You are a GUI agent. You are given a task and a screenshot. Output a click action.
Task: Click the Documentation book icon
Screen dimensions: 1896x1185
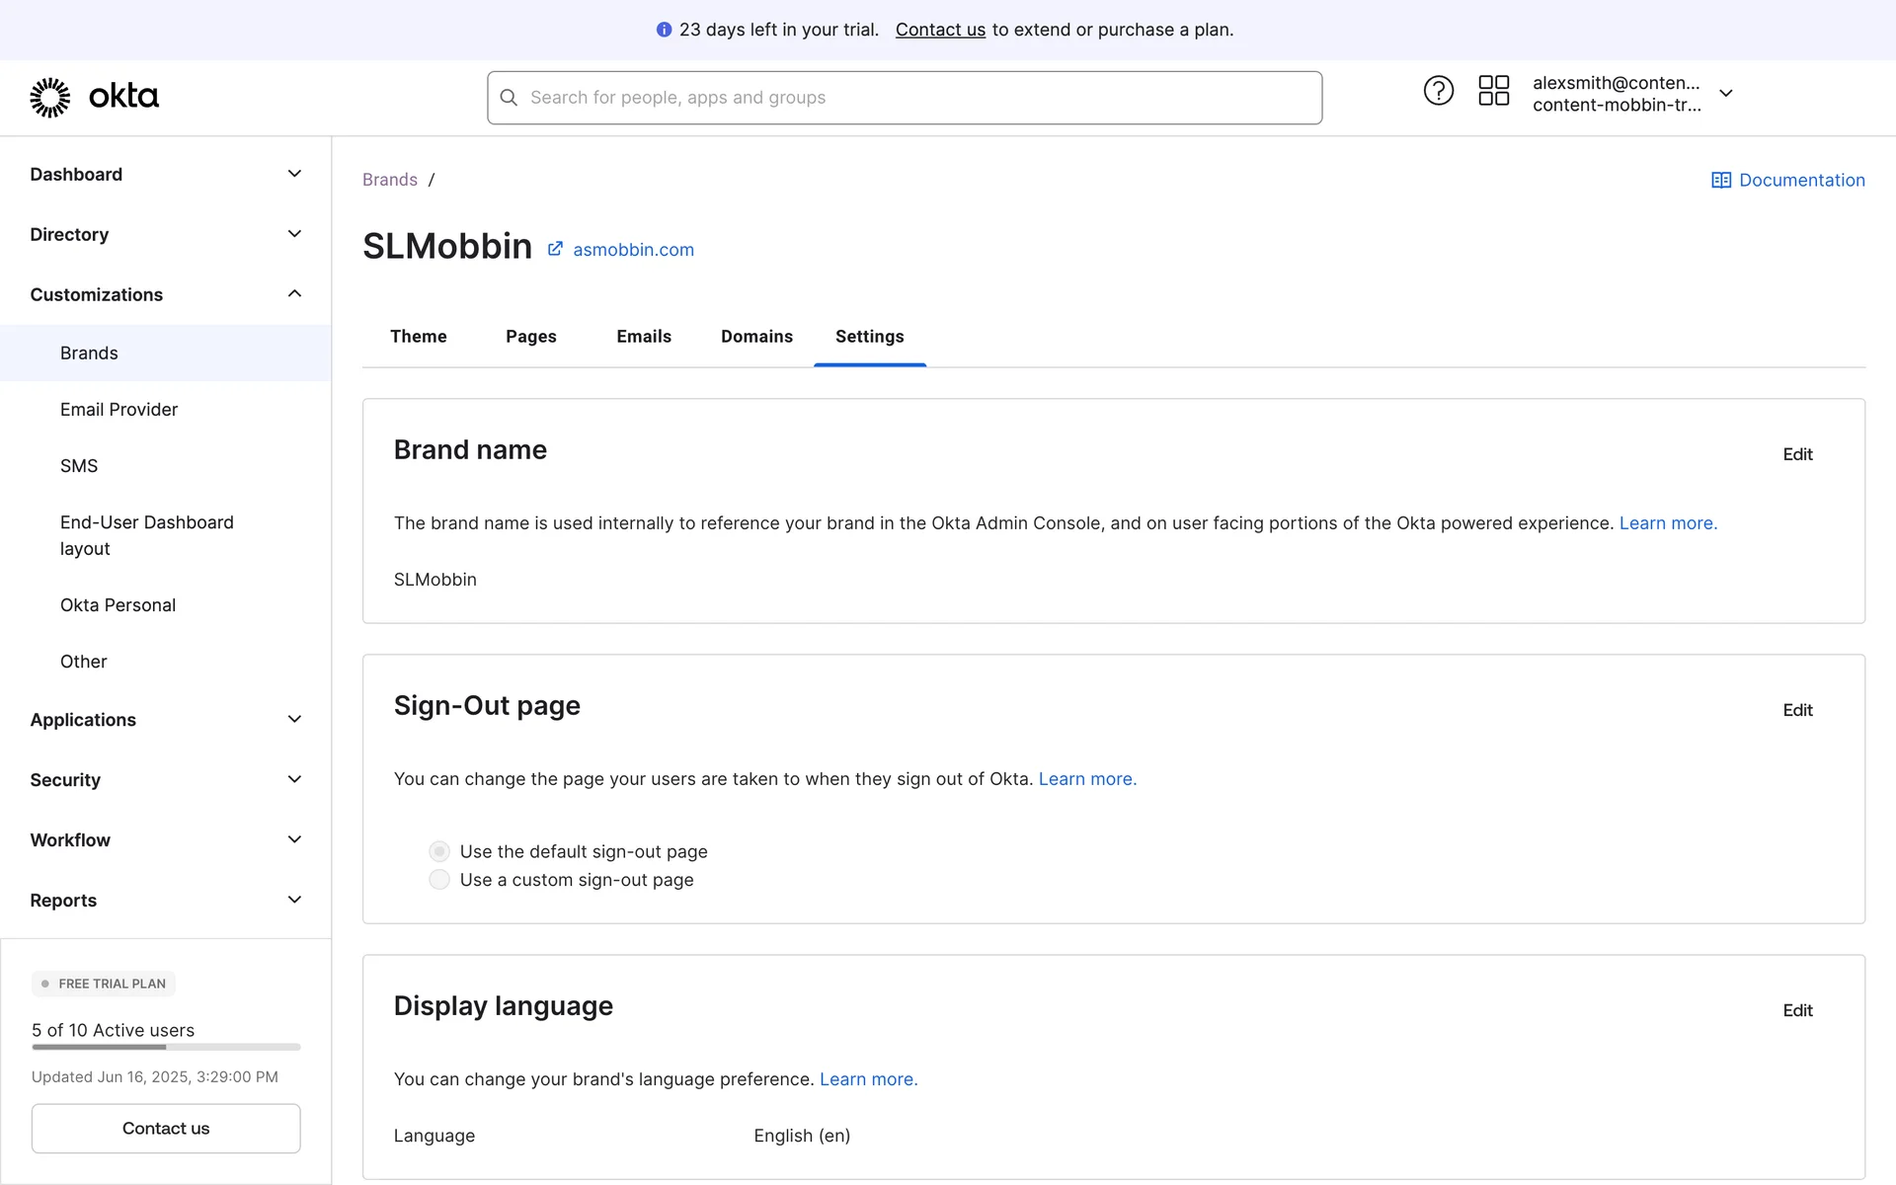pos(1720,180)
